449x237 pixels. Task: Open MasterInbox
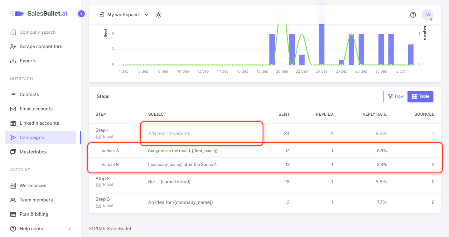tap(41, 152)
